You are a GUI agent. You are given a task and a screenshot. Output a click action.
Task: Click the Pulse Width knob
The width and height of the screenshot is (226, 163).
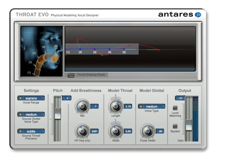pyautogui.click(x=147, y=131)
